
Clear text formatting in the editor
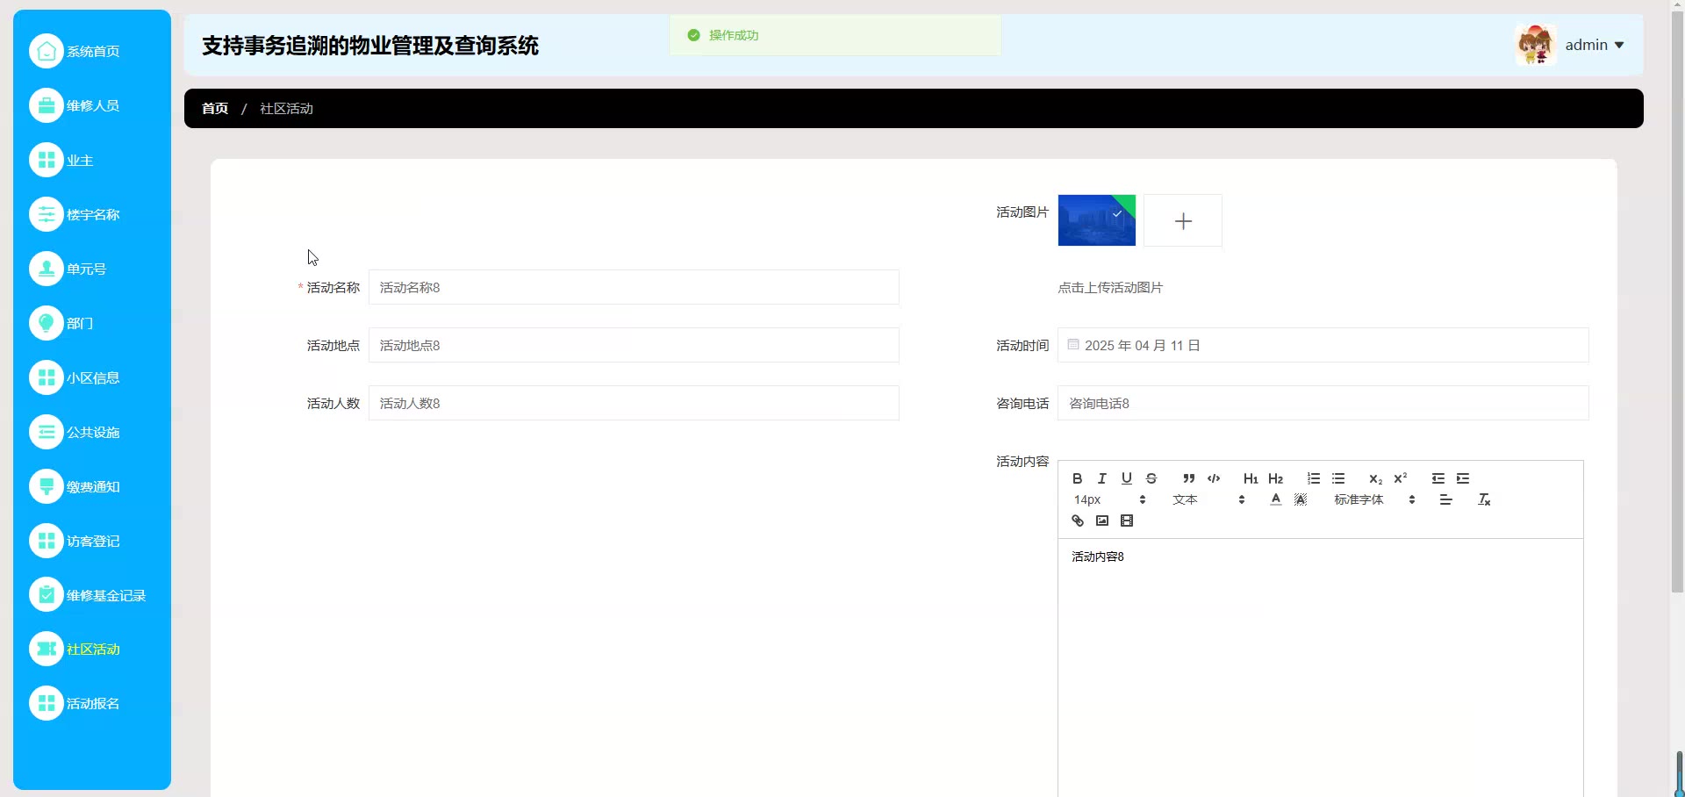click(1484, 500)
